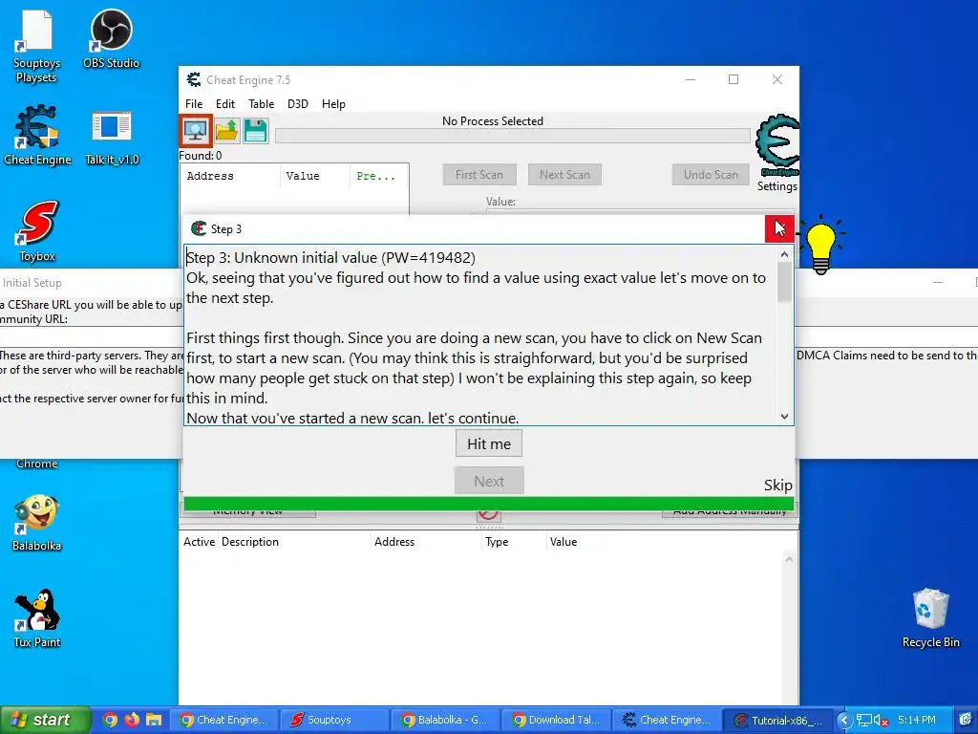The image size is (978, 734).
Task: Open the Windows start menu
Action: (44, 720)
